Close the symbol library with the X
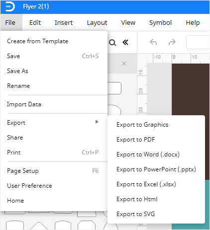Image resolution: width=210 pixels, height=230 pixels. 124,64
